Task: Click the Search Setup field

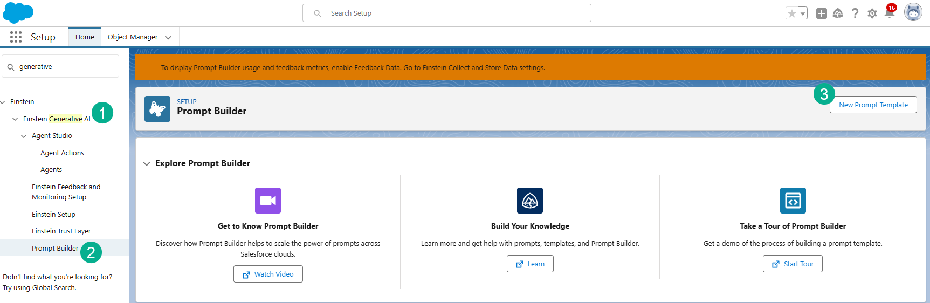Action: pos(447,13)
